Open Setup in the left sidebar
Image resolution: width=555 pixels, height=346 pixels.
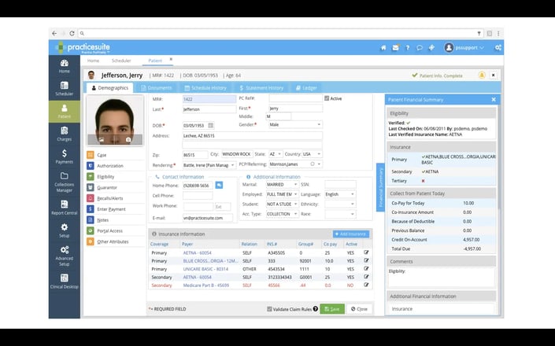64,230
